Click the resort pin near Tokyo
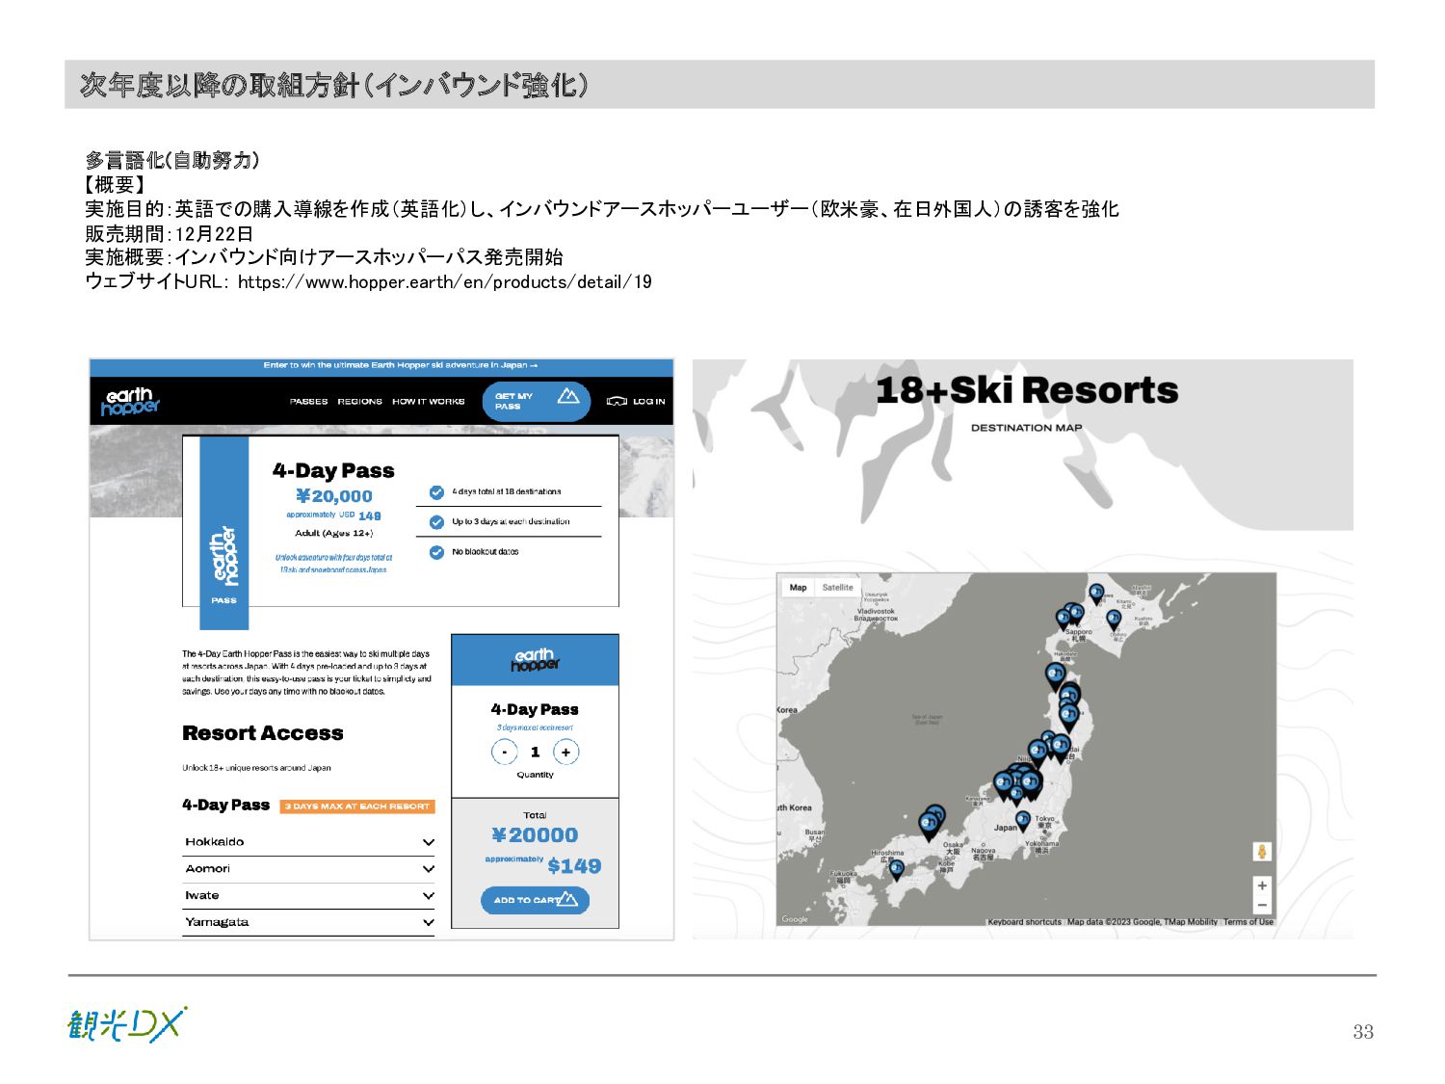Image resolution: width=1445 pixels, height=1084 pixels. 1023,821
